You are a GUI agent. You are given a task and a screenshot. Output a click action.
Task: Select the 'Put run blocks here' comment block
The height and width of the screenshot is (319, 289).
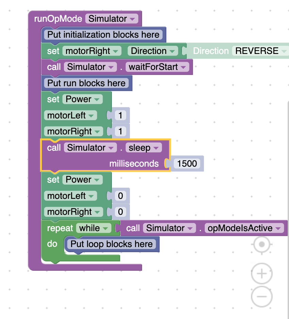[x=86, y=83]
